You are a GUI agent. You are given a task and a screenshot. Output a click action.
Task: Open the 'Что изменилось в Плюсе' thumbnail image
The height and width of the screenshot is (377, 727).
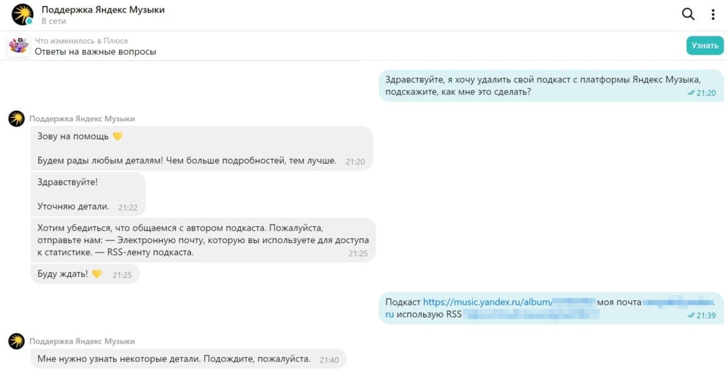click(18, 45)
